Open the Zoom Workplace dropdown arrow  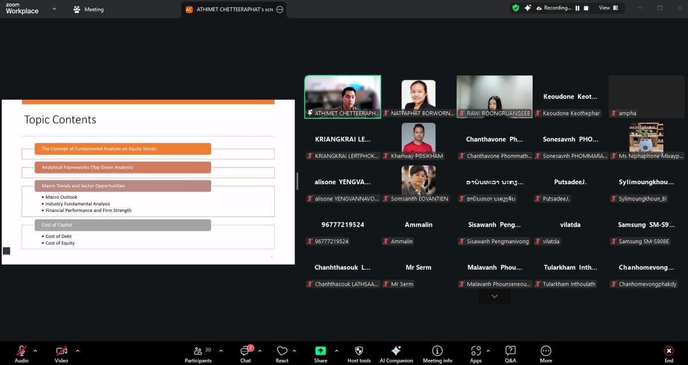[x=54, y=9]
